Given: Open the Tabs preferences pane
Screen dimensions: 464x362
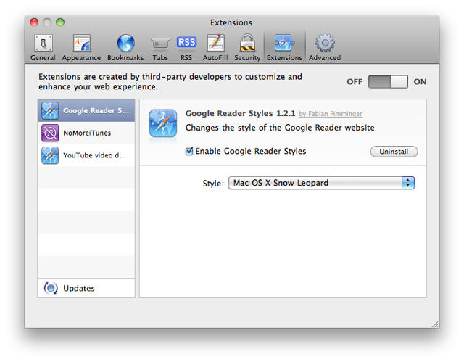Looking at the screenshot, I should (x=159, y=47).
